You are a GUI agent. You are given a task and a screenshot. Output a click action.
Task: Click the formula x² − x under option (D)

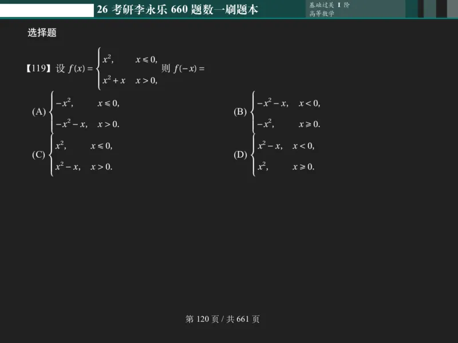[269, 146]
